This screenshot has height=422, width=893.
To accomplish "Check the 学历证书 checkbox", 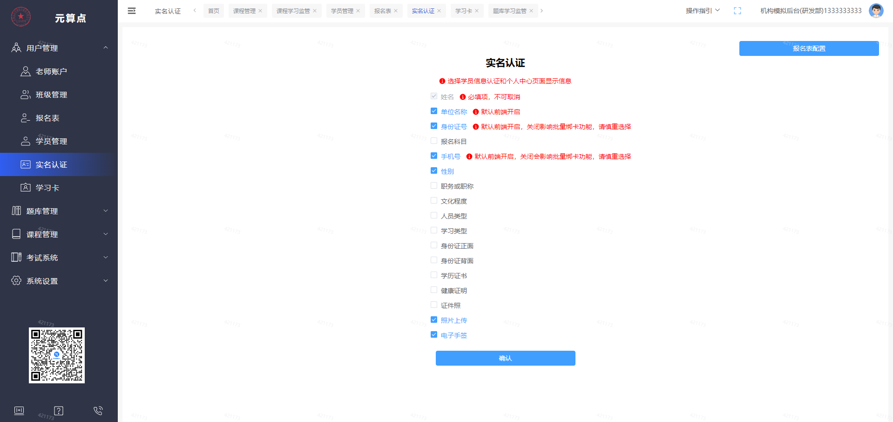I will (434, 275).
